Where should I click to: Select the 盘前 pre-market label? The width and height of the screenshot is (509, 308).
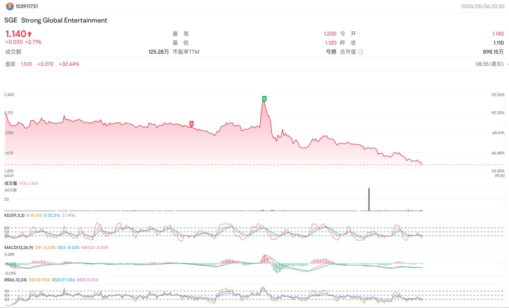tap(10, 64)
